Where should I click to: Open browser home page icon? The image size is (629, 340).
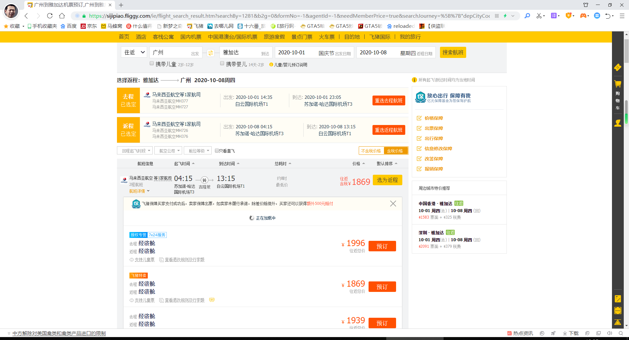pos(62,16)
